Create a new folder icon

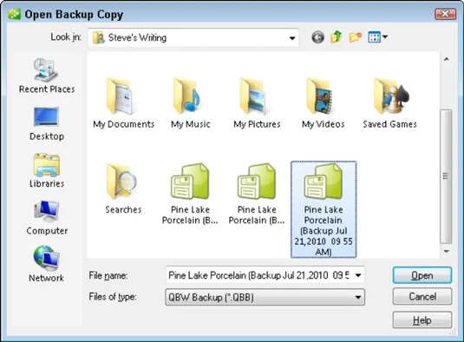355,37
